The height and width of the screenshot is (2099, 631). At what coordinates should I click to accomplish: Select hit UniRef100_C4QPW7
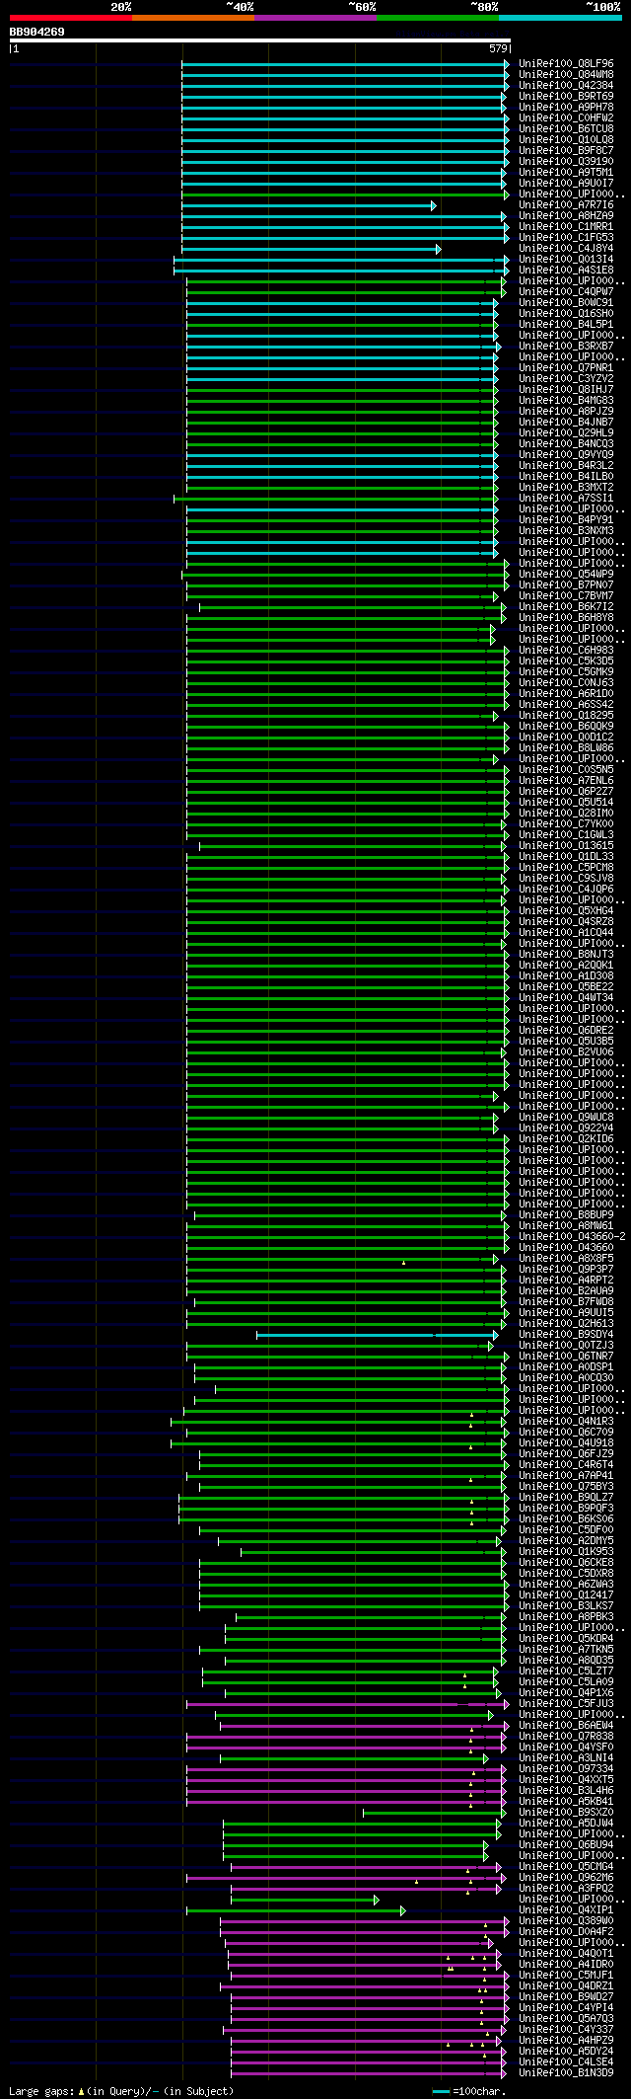pos(566,291)
